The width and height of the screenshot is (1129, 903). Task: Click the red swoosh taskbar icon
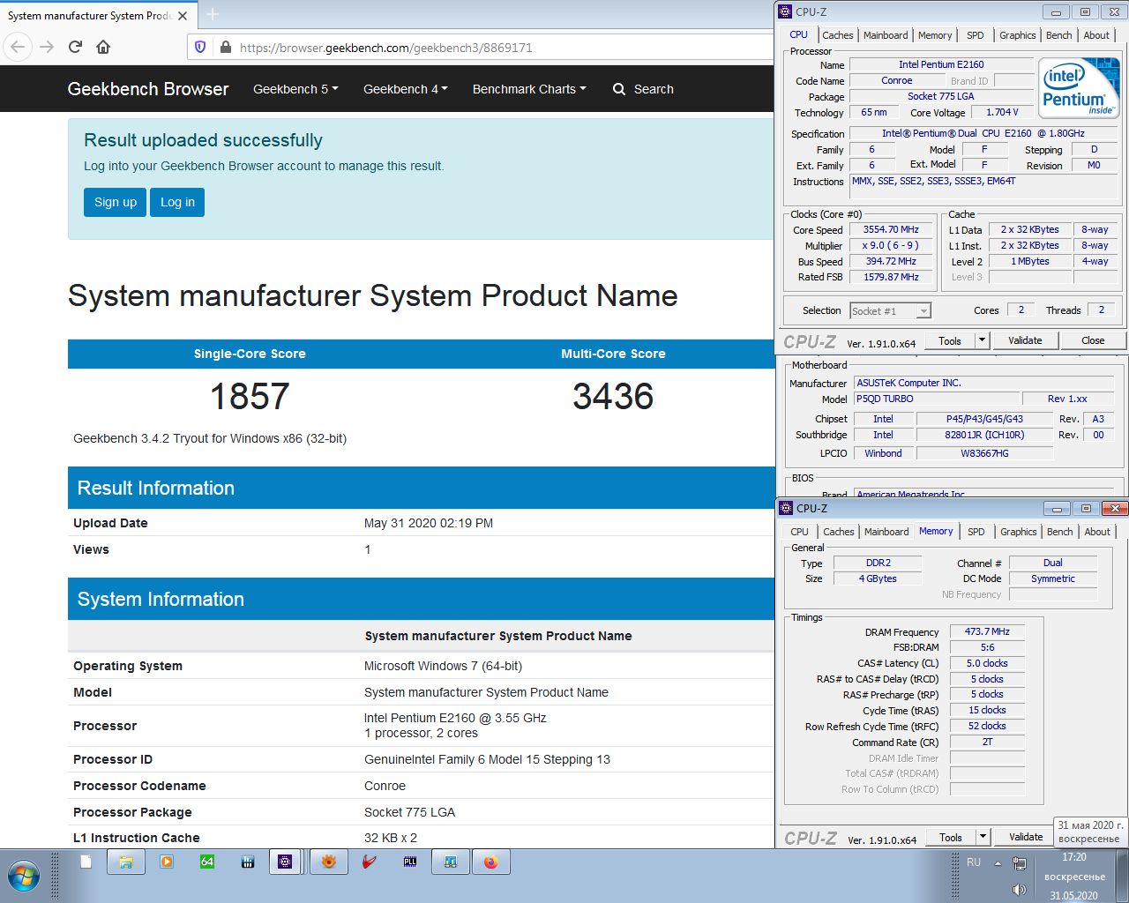click(370, 862)
